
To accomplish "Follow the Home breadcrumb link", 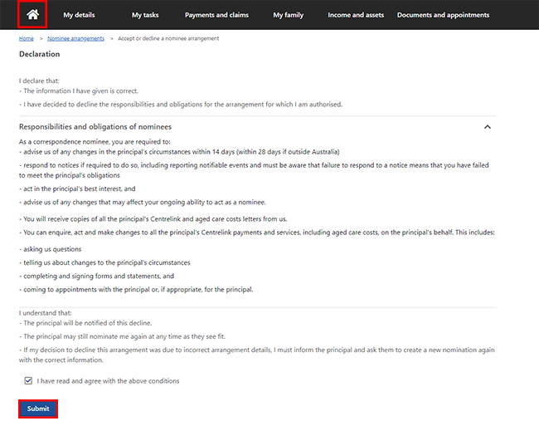I will click(x=27, y=38).
